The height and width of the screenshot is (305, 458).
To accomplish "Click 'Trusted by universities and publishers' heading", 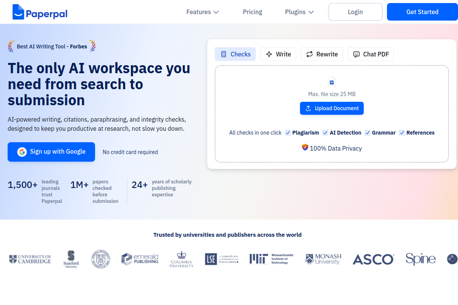I will pos(227,235).
